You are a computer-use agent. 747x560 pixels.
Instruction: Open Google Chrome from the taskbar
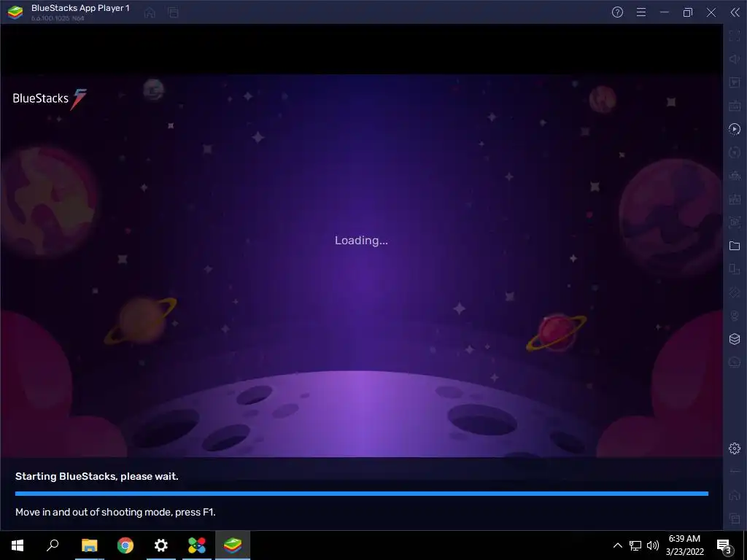pyautogui.click(x=125, y=545)
